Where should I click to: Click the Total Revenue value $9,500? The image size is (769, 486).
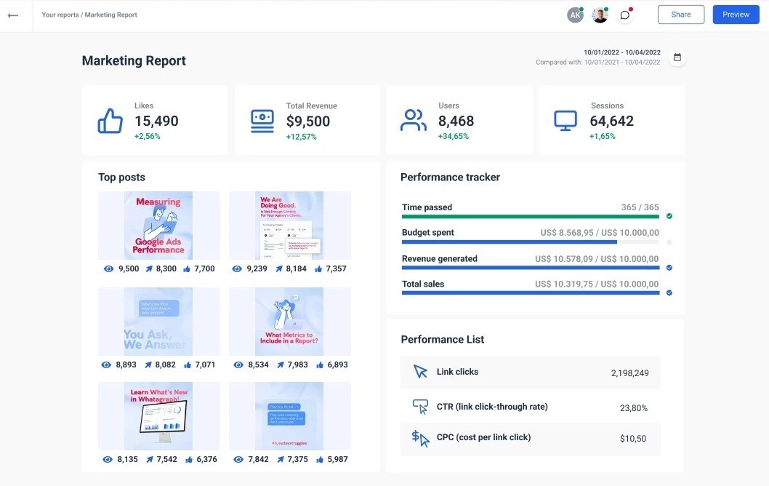308,121
